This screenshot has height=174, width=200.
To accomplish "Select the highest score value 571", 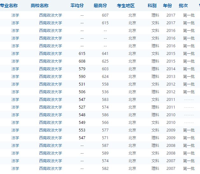I will [105, 138].
